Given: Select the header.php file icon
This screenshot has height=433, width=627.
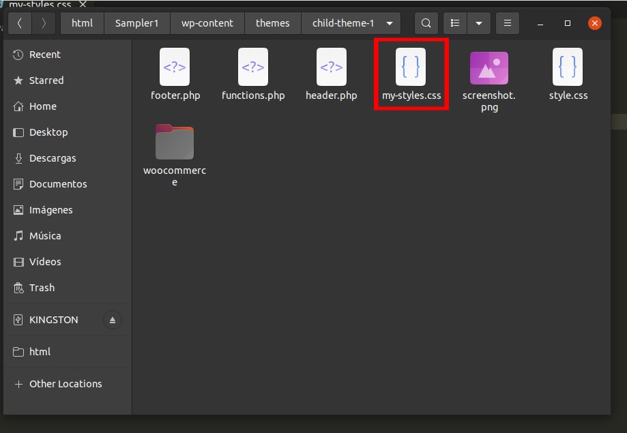Looking at the screenshot, I should (x=332, y=67).
